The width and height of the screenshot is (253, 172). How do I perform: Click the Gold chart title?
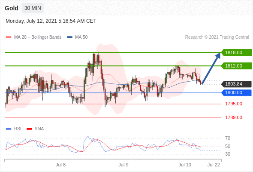12,8
